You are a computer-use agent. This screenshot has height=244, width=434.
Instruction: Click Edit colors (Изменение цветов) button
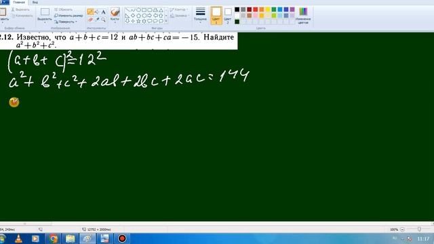coord(303,16)
